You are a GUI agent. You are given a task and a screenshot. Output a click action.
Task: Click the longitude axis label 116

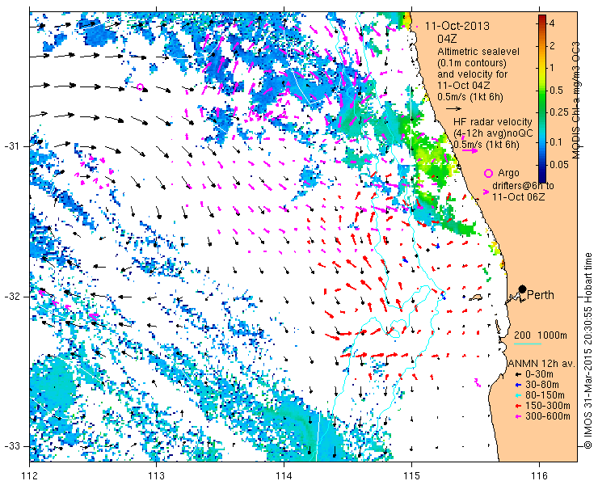click(539, 476)
